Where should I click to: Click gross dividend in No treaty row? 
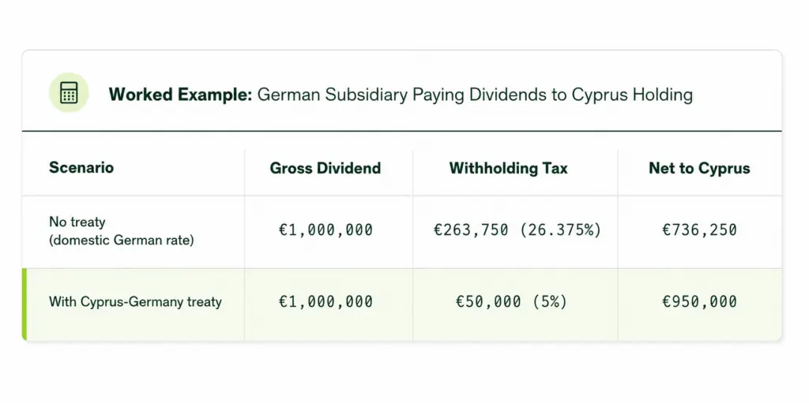click(325, 229)
